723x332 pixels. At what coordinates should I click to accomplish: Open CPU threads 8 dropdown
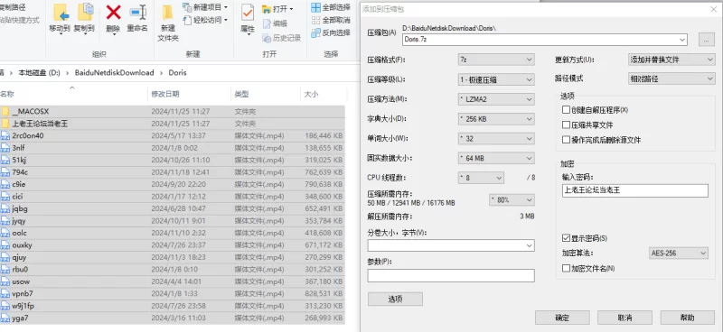(x=481, y=178)
